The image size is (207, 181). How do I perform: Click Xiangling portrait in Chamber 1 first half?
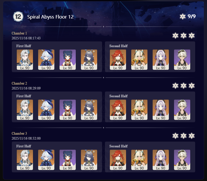point(68,60)
